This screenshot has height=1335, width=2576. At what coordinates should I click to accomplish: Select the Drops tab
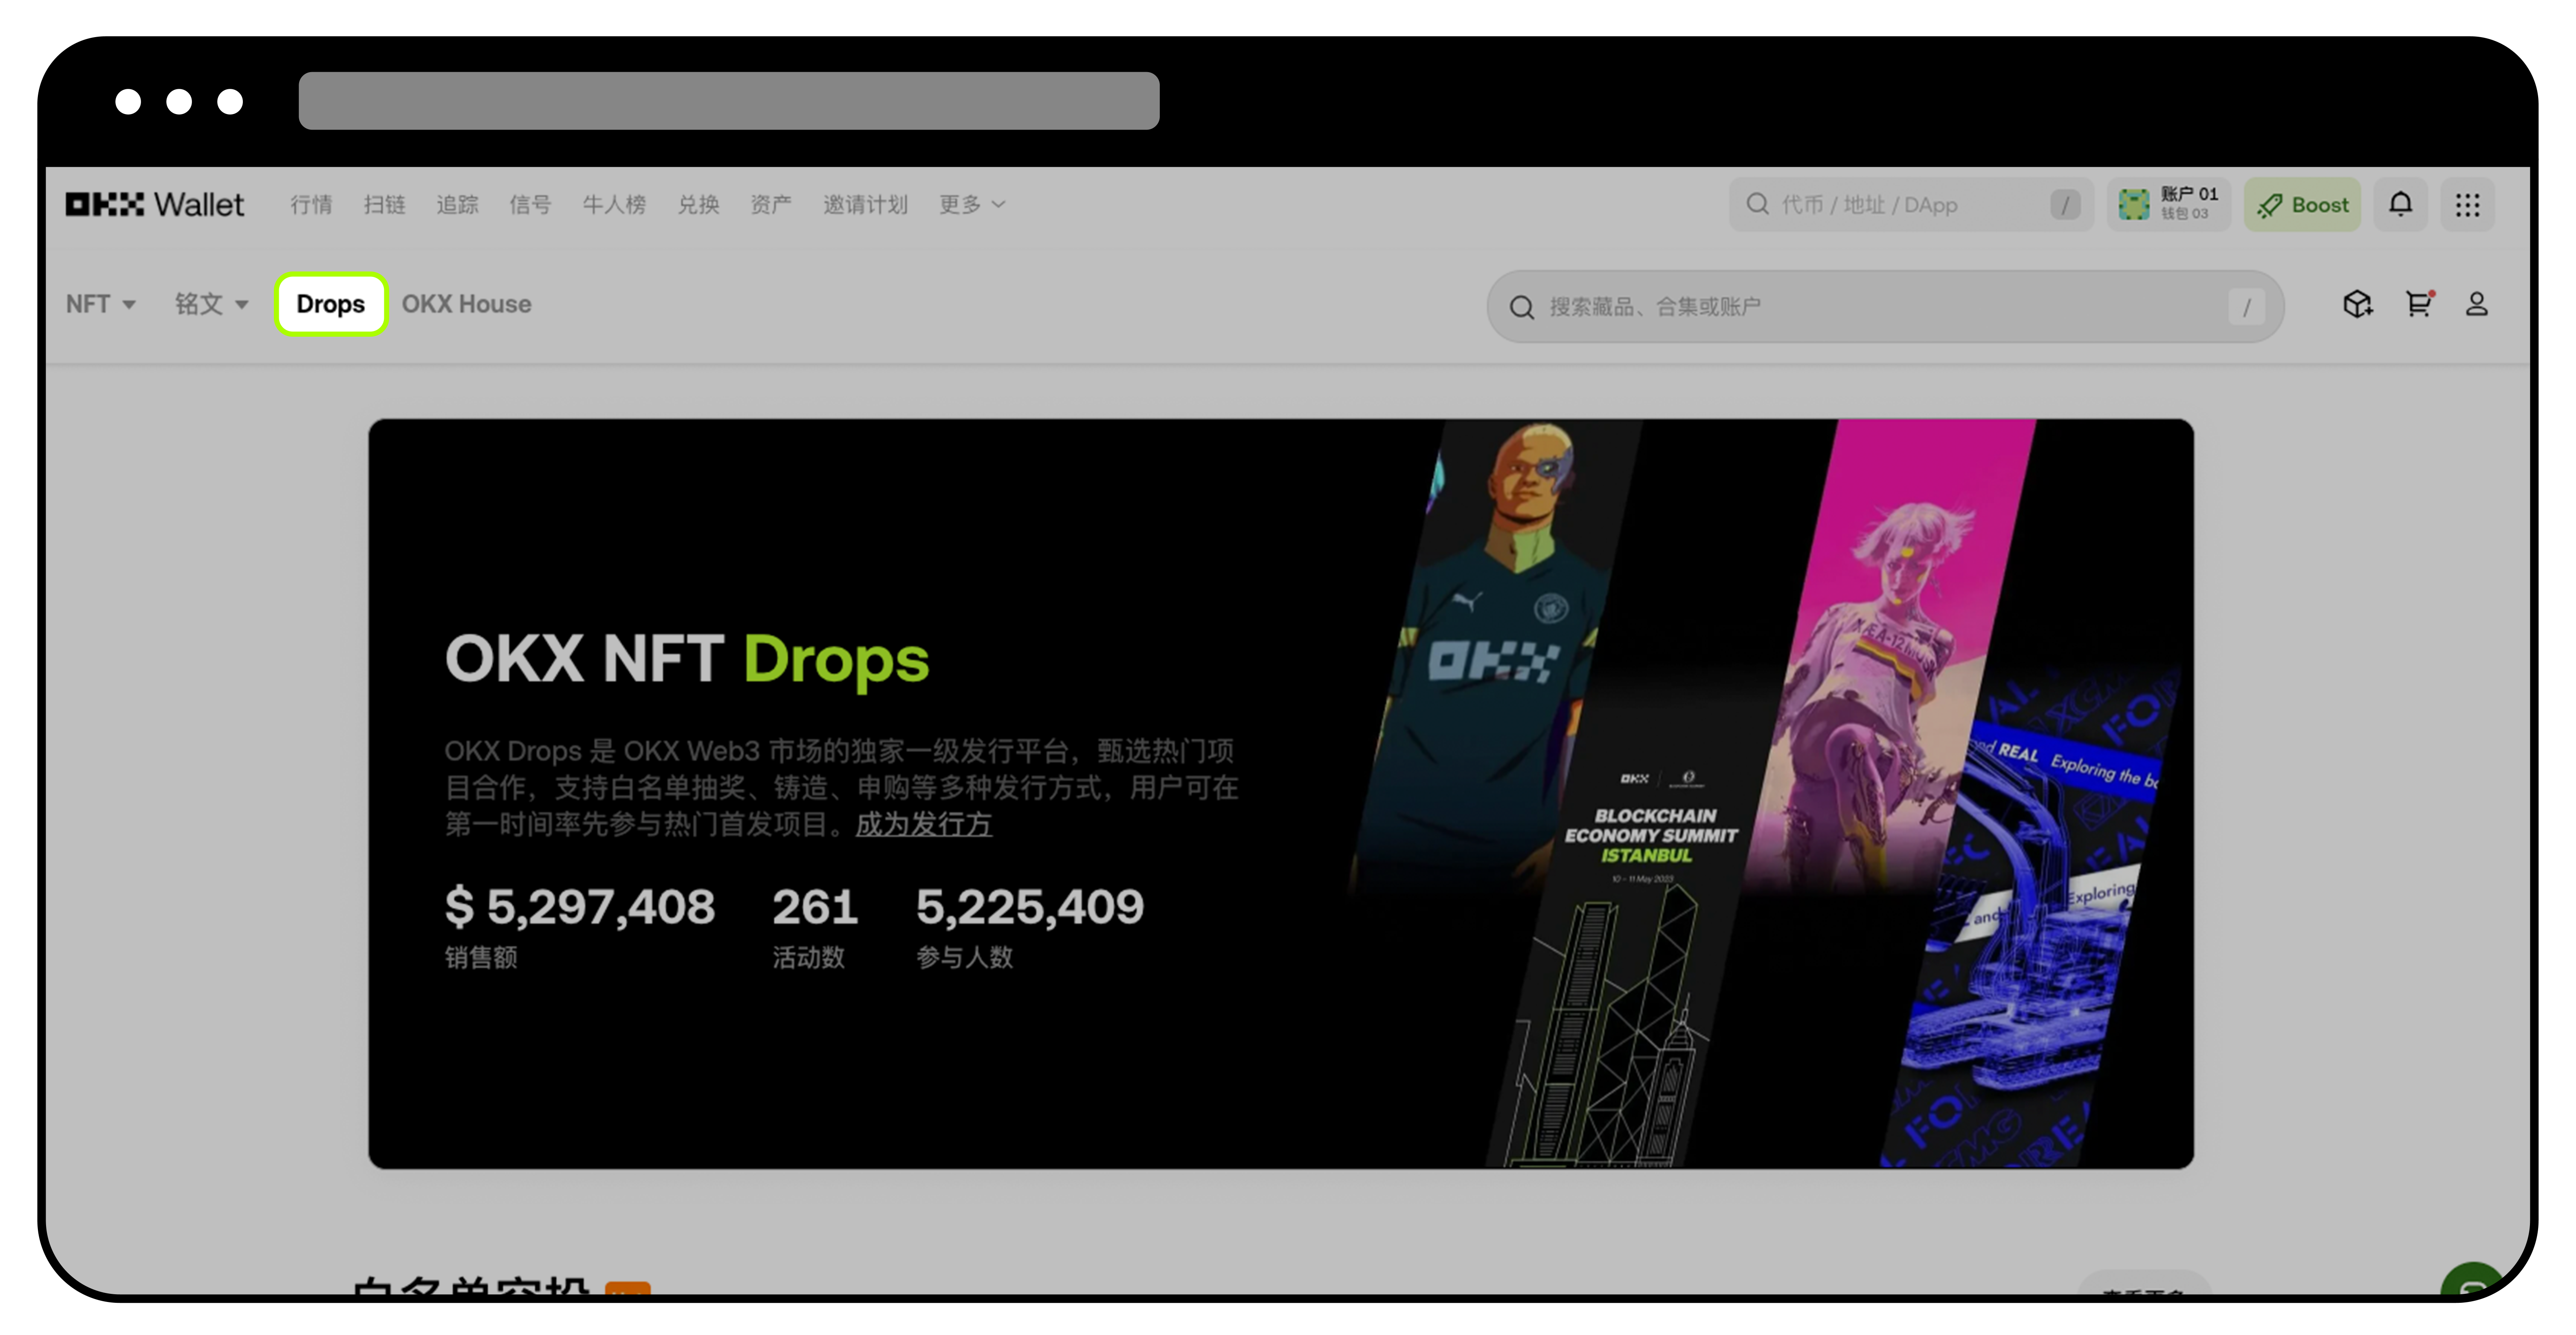click(331, 304)
